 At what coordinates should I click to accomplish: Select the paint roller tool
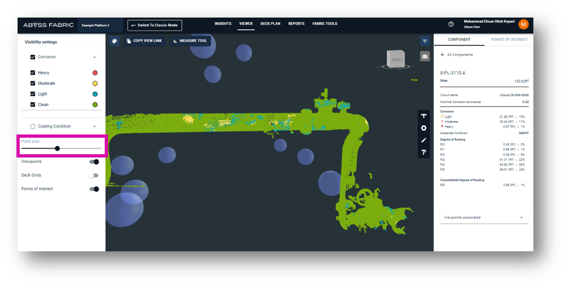(424, 153)
